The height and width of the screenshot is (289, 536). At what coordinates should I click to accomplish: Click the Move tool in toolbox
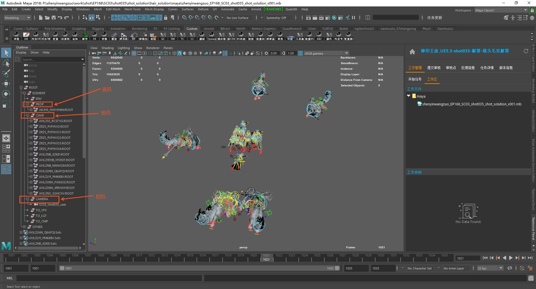6,84
